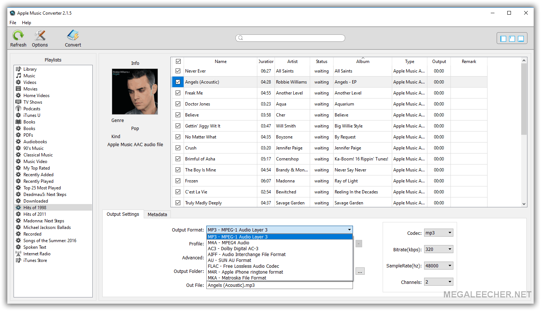Sort the list by Status column header

(x=321, y=61)
